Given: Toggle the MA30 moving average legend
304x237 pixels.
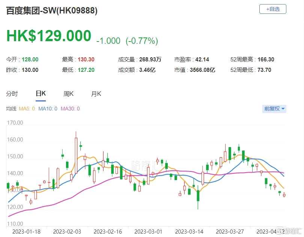Looking at the screenshot, I should (x=70, y=109).
